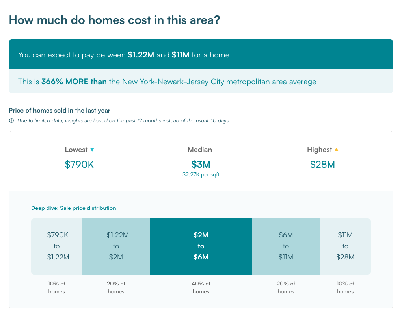Select the $11M to $28M price segment
The width and height of the screenshot is (402, 315).
pyautogui.click(x=345, y=246)
